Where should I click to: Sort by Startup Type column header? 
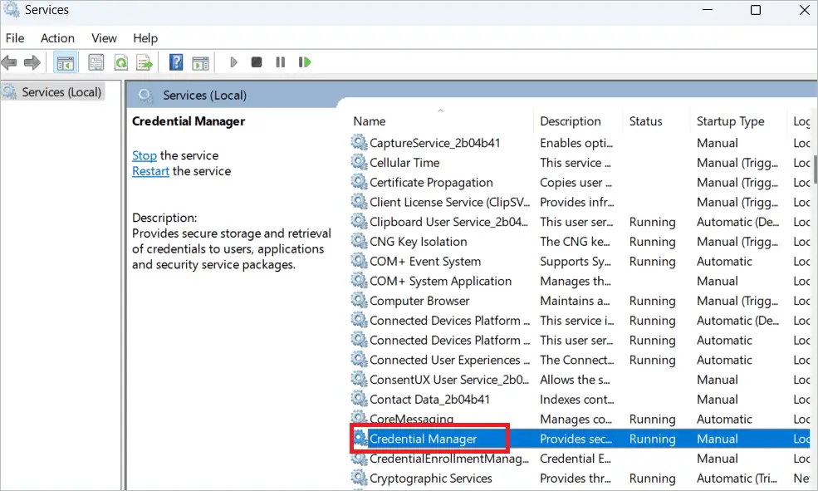(x=730, y=121)
